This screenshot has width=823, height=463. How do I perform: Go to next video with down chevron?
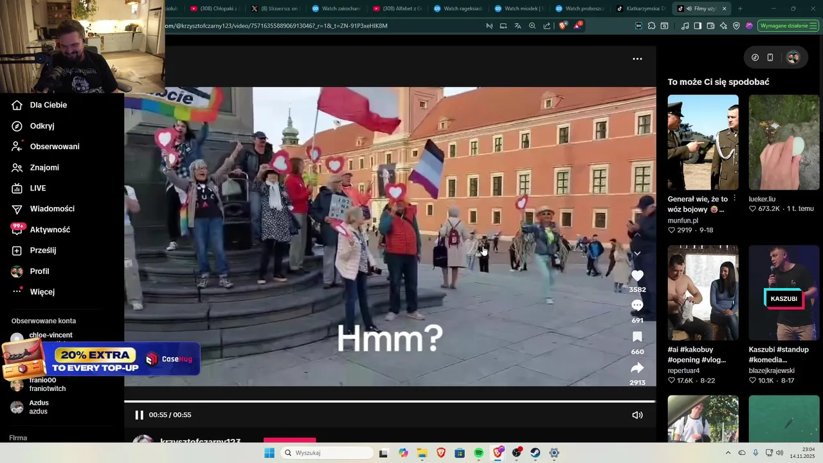point(637,253)
